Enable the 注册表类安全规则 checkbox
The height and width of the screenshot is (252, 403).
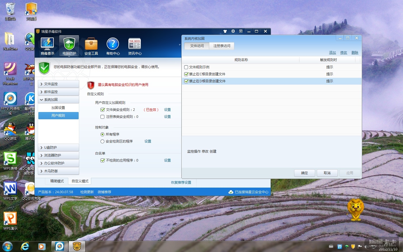pyautogui.click(x=102, y=117)
